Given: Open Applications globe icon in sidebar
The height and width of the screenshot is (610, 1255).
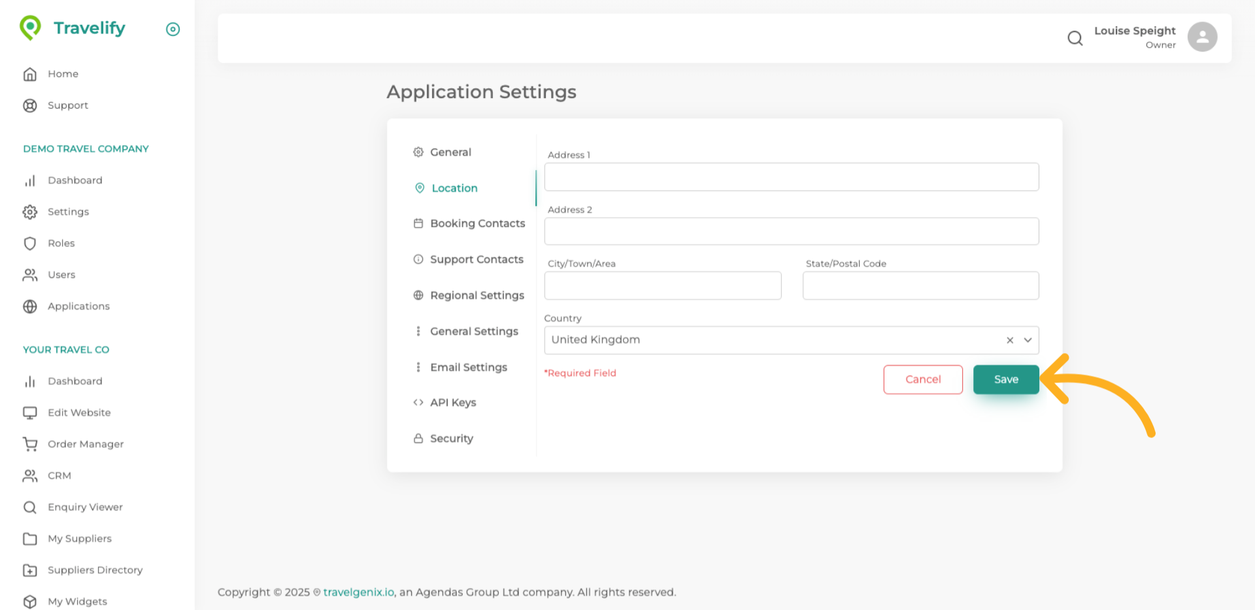Looking at the screenshot, I should (x=30, y=307).
